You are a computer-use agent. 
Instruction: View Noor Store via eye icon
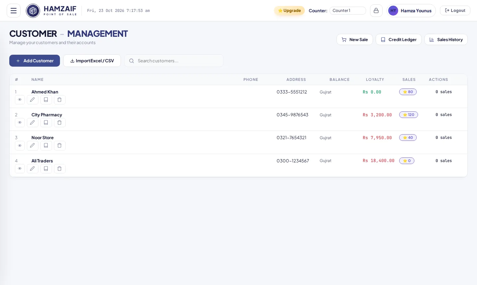[20, 145]
